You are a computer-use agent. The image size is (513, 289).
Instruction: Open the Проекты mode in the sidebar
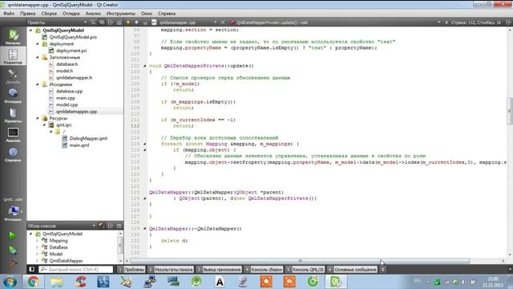[x=13, y=116]
